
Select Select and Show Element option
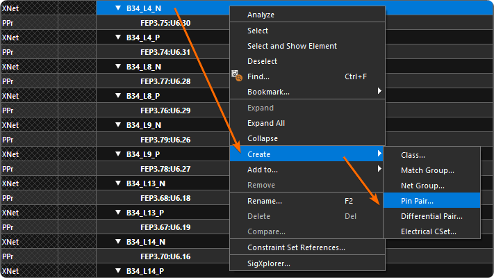292,46
